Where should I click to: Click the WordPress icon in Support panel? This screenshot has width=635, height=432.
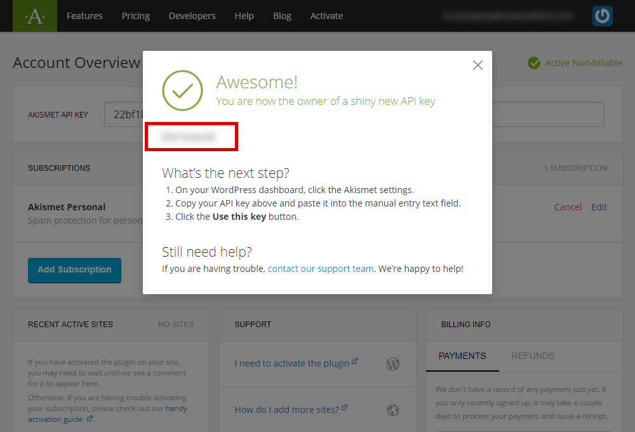(393, 364)
